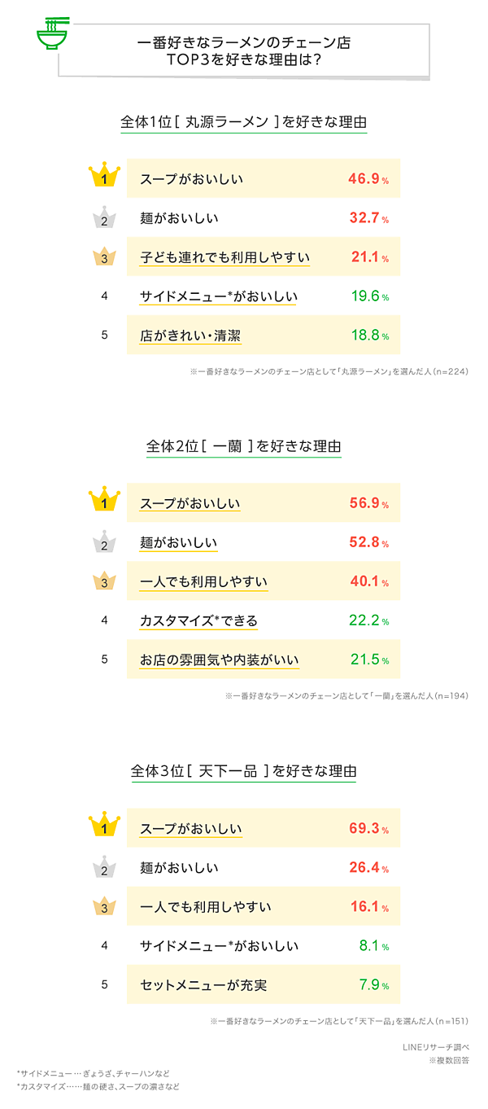The image size is (488, 1109).
Task: Click the silver crown number 2 for 丸源ラーメン
Action: pyautogui.click(x=104, y=218)
